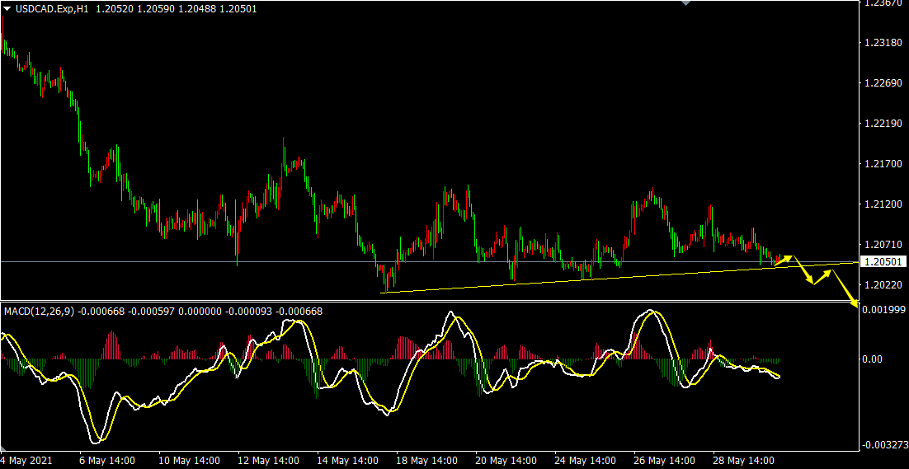Select the yellow rising trendline
Image resolution: width=909 pixels, height=469 pixels.
coord(577,279)
